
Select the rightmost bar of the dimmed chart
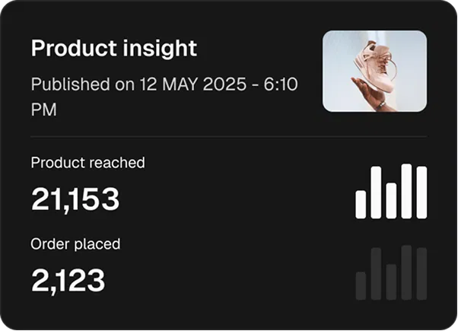421,274
